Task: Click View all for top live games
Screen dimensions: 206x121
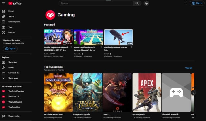Action: click(188, 68)
